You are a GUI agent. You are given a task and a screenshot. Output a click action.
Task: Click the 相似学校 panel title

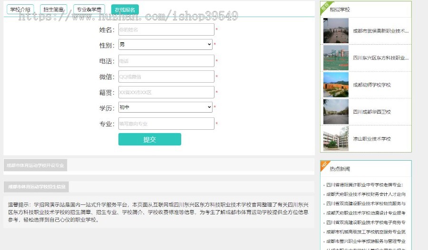pos(340,10)
